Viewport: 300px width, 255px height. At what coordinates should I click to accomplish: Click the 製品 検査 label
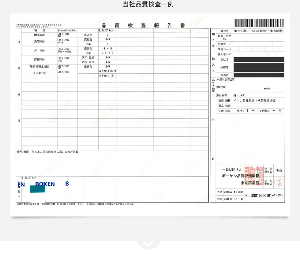(224, 106)
